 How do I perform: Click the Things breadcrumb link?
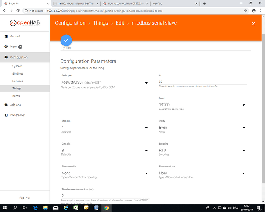(100, 23)
